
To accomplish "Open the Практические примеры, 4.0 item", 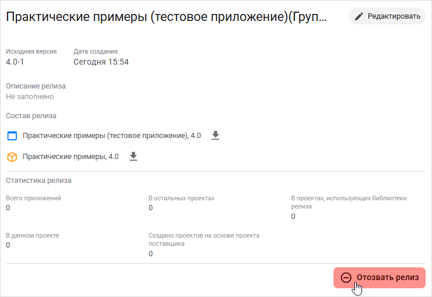I will 71,157.
